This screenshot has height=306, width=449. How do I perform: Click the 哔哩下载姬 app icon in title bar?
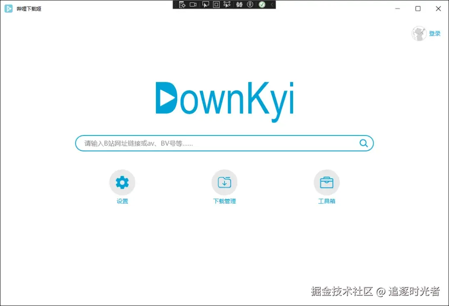coord(9,9)
